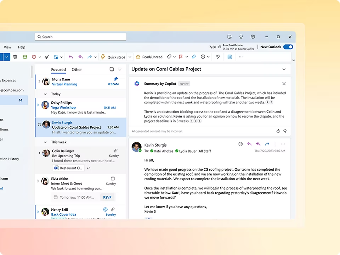Expand the Colin Ballinger conversation

(x=39, y=153)
